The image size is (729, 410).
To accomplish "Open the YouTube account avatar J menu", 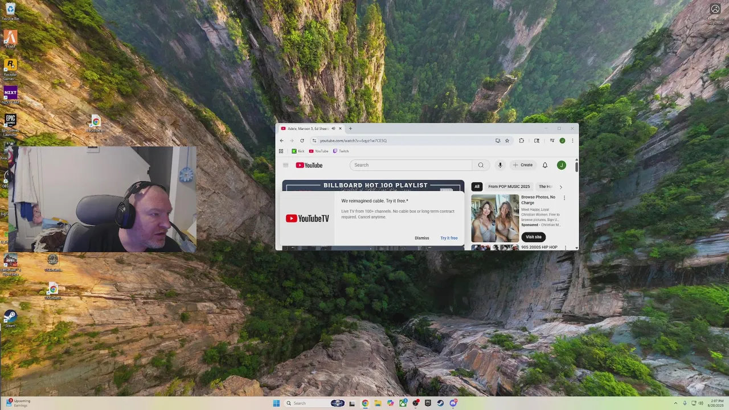I will pos(561,165).
